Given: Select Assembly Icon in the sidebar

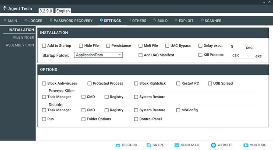Looking at the screenshot, I should (20, 45).
